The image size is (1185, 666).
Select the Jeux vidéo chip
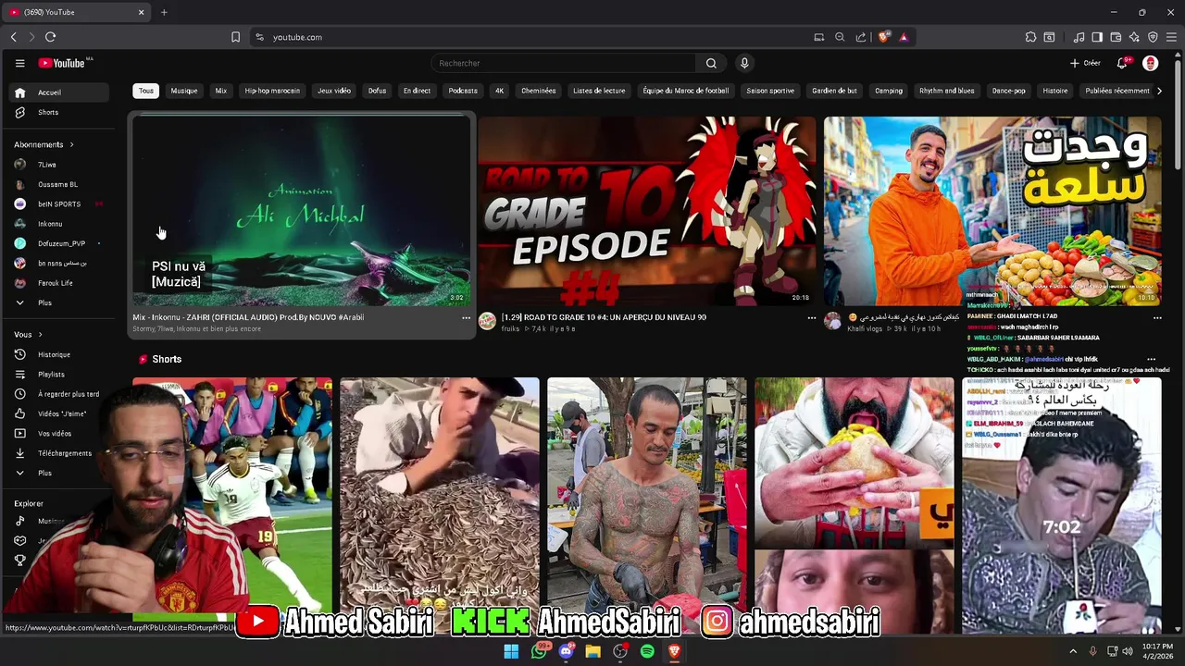pos(334,91)
